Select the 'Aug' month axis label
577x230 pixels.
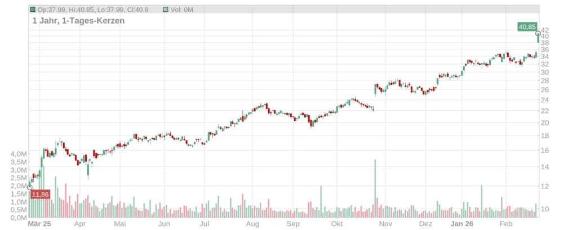coord(252,224)
